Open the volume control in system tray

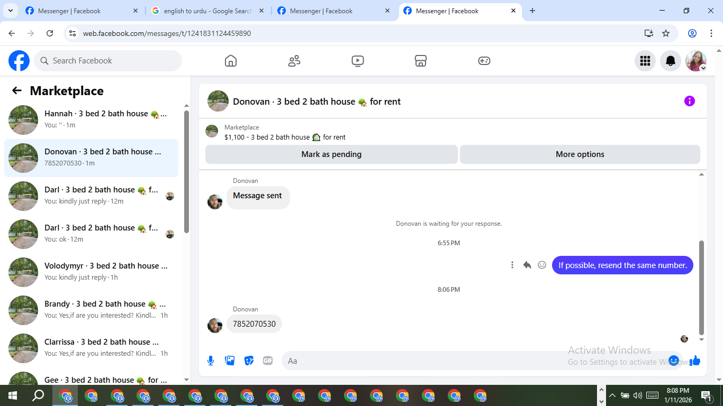point(637,395)
